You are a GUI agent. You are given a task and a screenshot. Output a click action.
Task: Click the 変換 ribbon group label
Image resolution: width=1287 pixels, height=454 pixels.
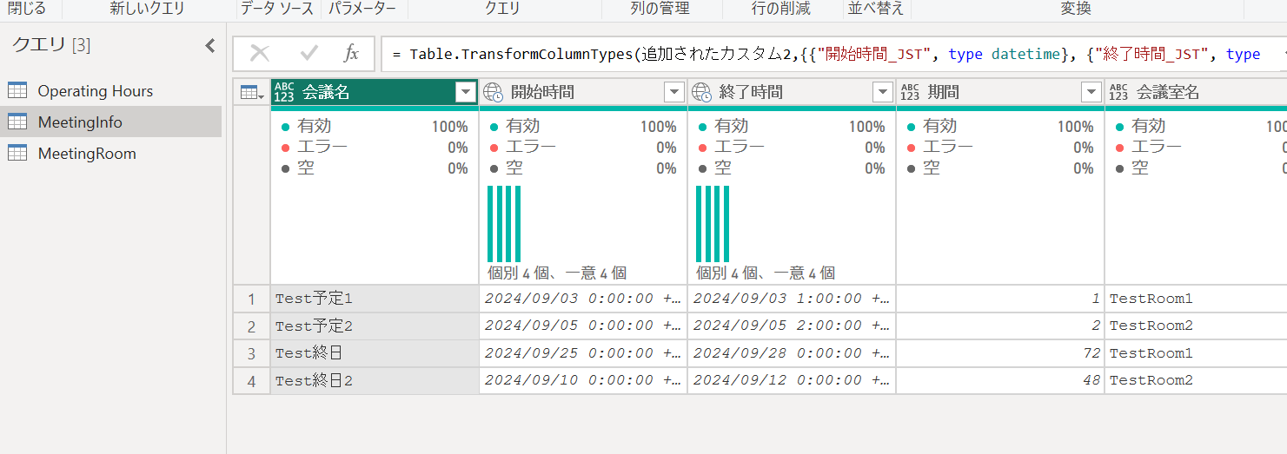click(x=1076, y=9)
